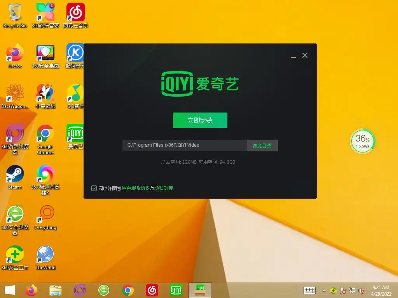The image size is (398, 298).
Task: Select the 360极速浏览器X desktop icon
Action: (45, 180)
